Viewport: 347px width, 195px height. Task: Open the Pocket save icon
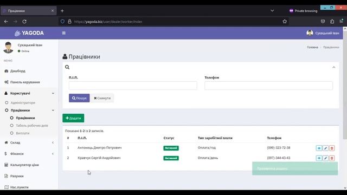(323, 22)
